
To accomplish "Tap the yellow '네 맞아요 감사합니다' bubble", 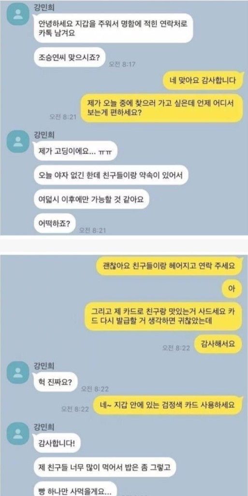I will click(x=203, y=80).
